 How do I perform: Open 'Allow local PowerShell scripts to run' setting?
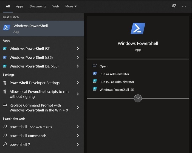pos(39,94)
